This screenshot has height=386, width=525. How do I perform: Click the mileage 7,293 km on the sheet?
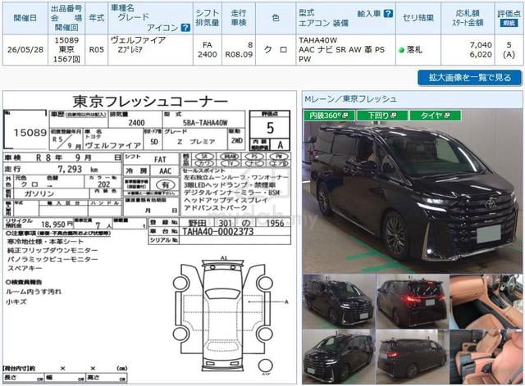click(x=78, y=170)
